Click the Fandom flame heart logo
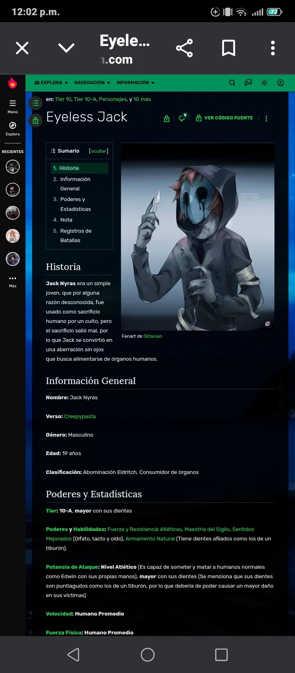 [13, 83]
